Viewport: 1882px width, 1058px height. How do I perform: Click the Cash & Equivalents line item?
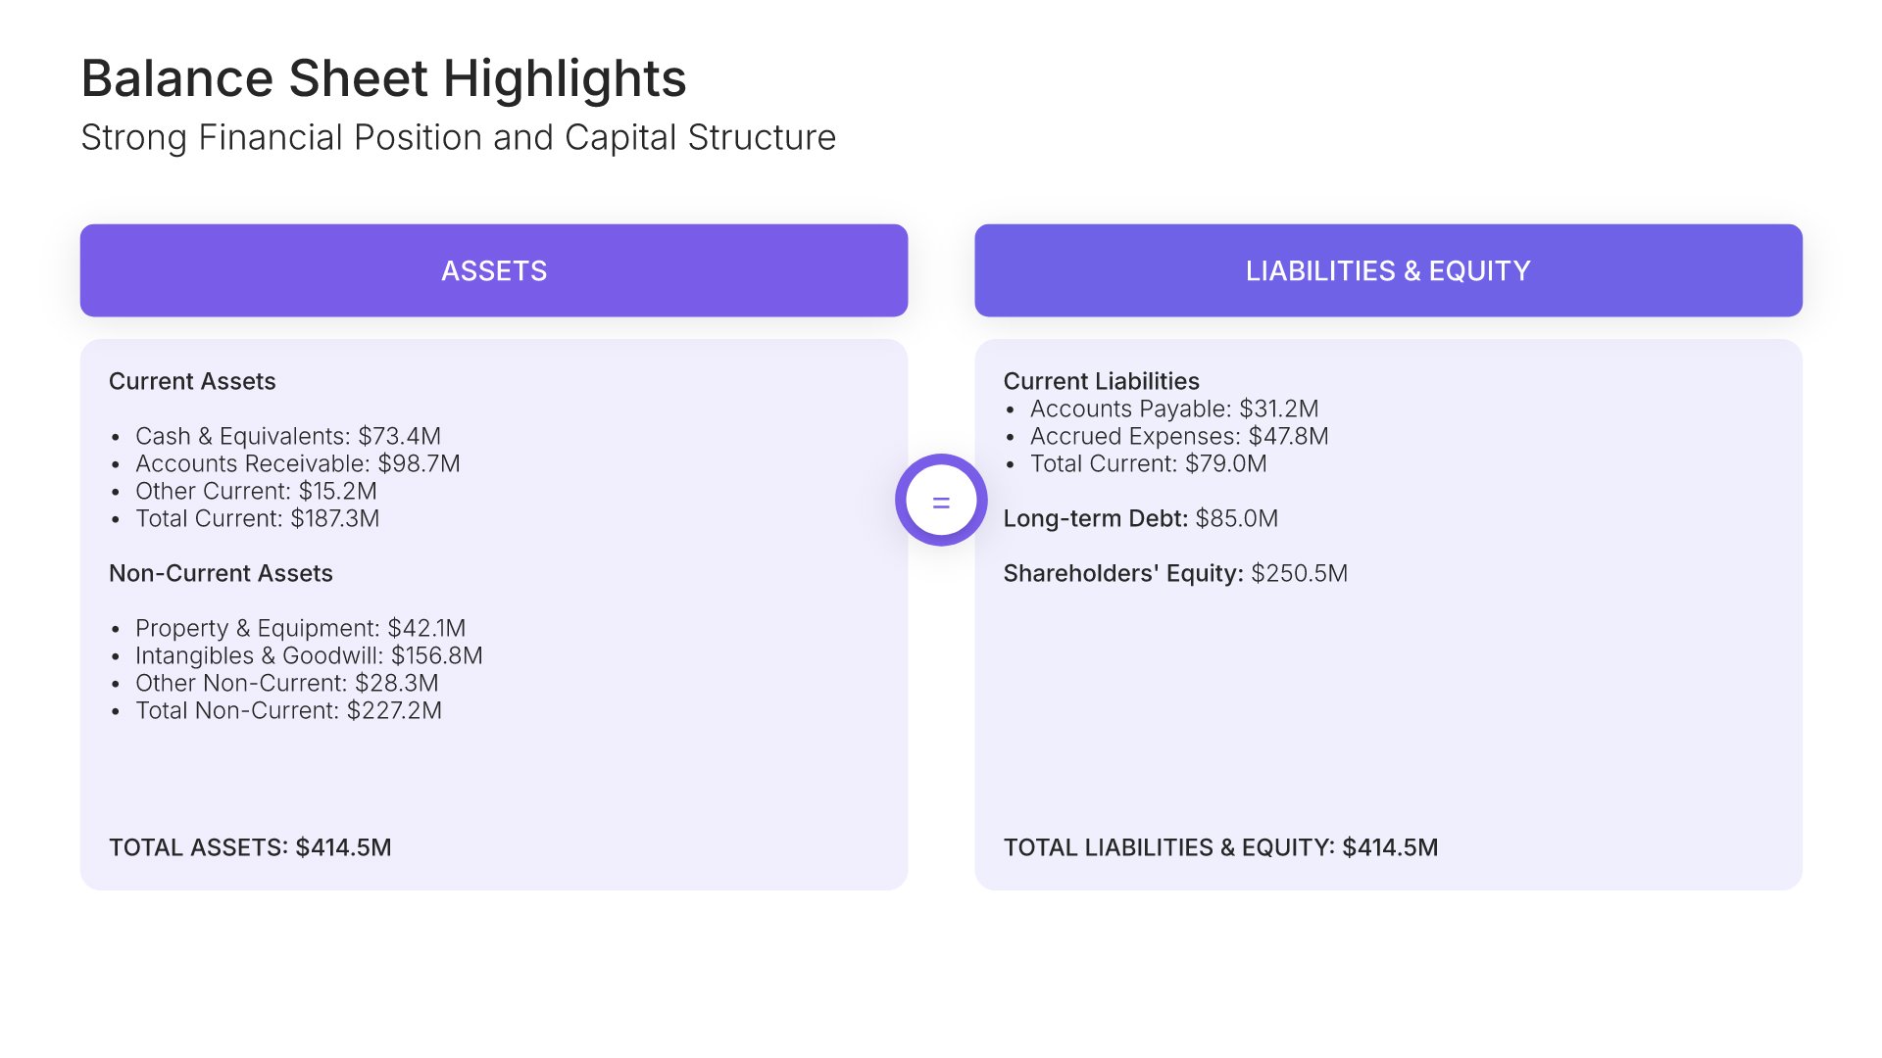tap(288, 436)
